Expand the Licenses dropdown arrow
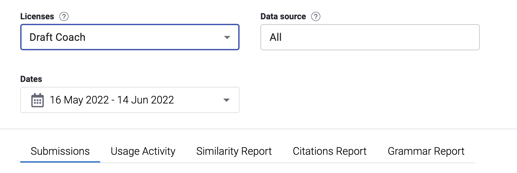Image resolution: width=517 pixels, height=173 pixels. [227, 37]
